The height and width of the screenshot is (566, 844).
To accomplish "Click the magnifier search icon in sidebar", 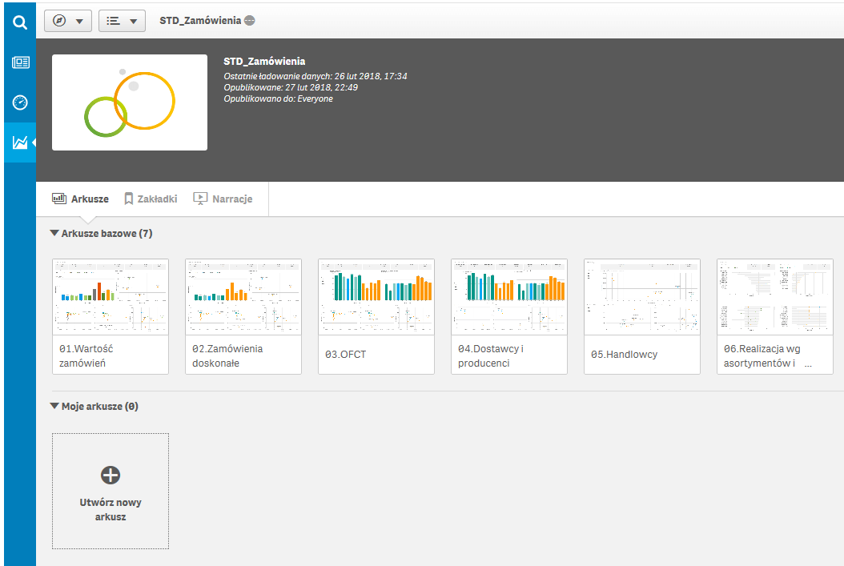I will coord(20,22).
